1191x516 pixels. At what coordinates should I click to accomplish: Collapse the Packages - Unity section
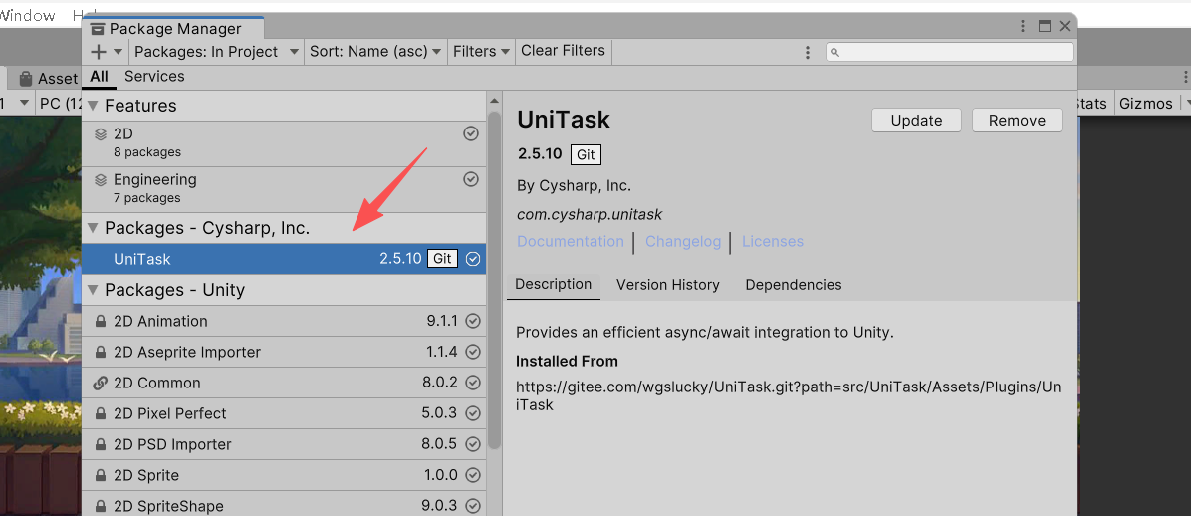click(94, 290)
